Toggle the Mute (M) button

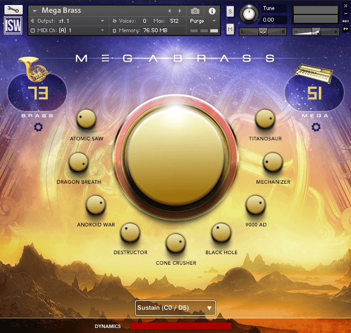pyautogui.click(x=230, y=29)
